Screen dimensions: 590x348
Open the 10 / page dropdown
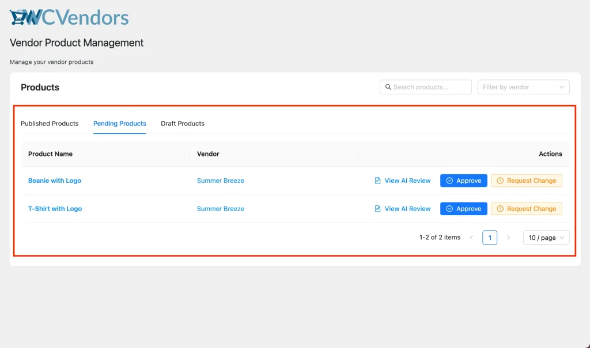pos(544,237)
